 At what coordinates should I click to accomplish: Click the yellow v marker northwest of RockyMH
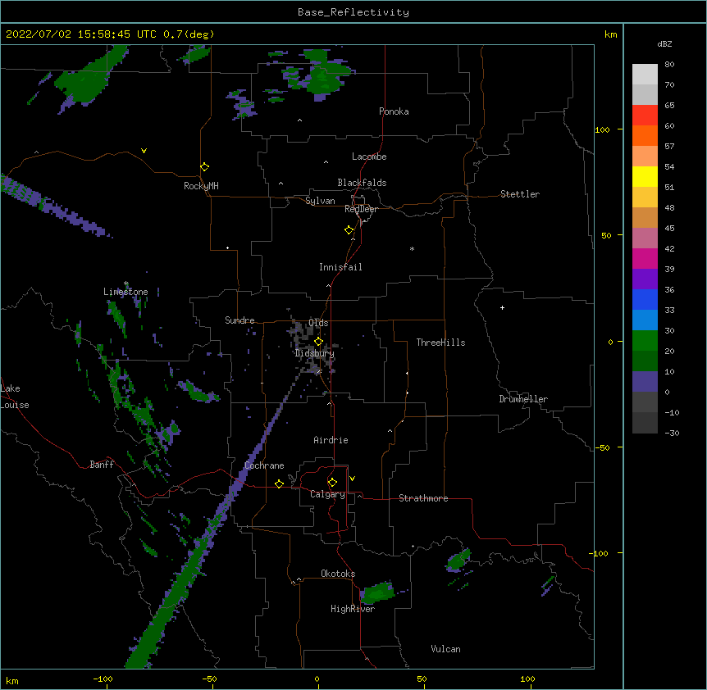click(x=144, y=151)
